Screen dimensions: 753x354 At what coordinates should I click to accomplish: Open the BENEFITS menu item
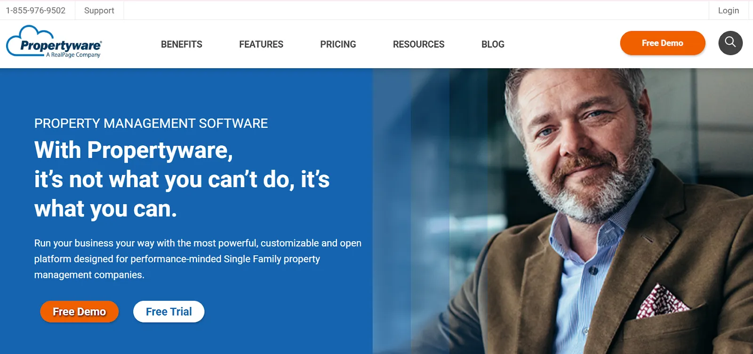coord(182,44)
